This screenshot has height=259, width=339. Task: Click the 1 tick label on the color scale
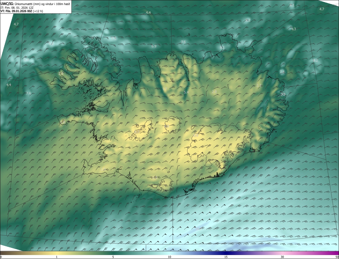57,257
